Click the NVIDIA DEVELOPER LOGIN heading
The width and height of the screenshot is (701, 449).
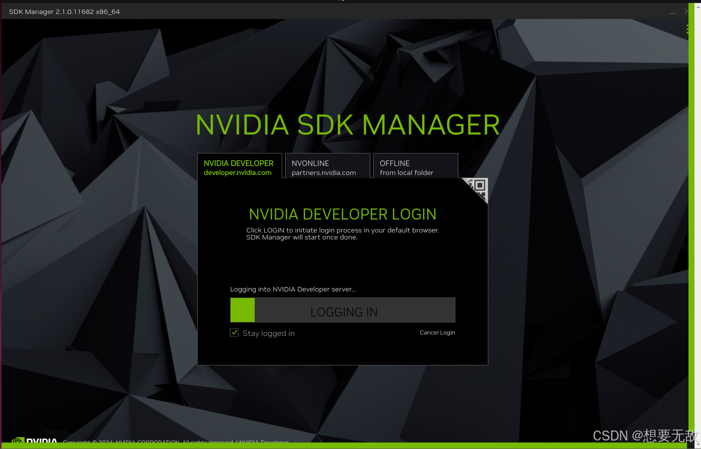[x=343, y=214]
